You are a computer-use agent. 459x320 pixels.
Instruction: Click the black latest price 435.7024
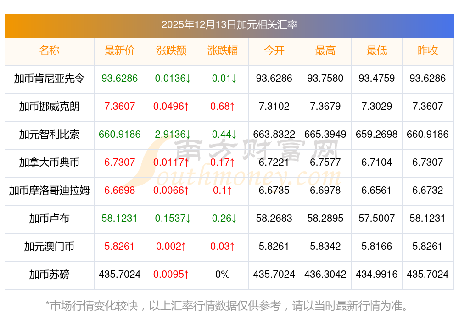pyautogui.click(x=119, y=275)
